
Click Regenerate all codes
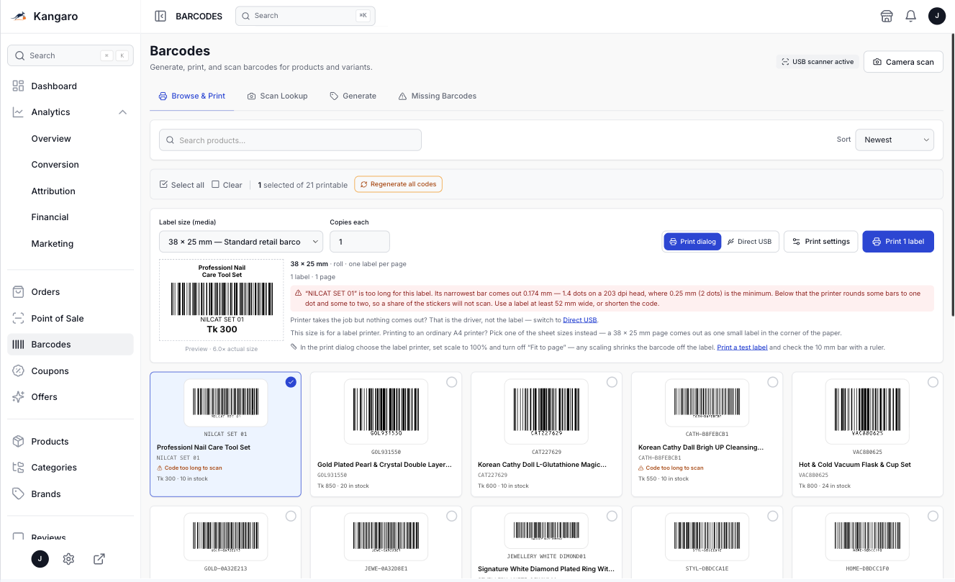tap(398, 184)
